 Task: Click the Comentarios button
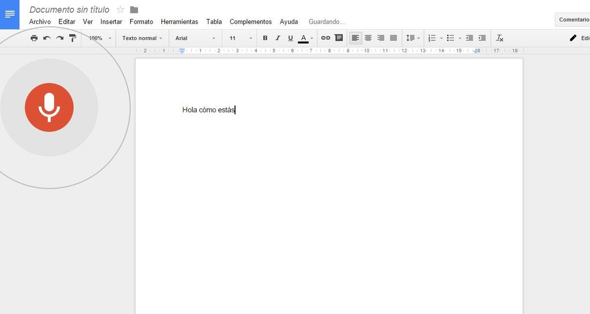(573, 19)
